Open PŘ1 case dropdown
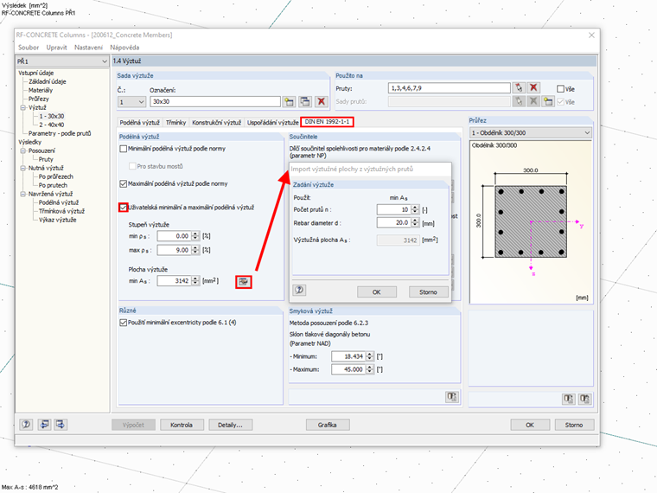The width and height of the screenshot is (657, 493). pos(105,61)
